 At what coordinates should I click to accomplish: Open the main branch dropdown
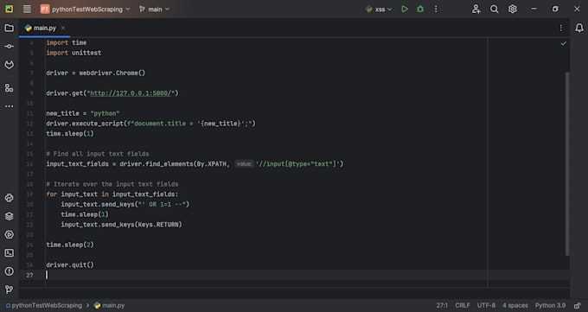point(154,9)
